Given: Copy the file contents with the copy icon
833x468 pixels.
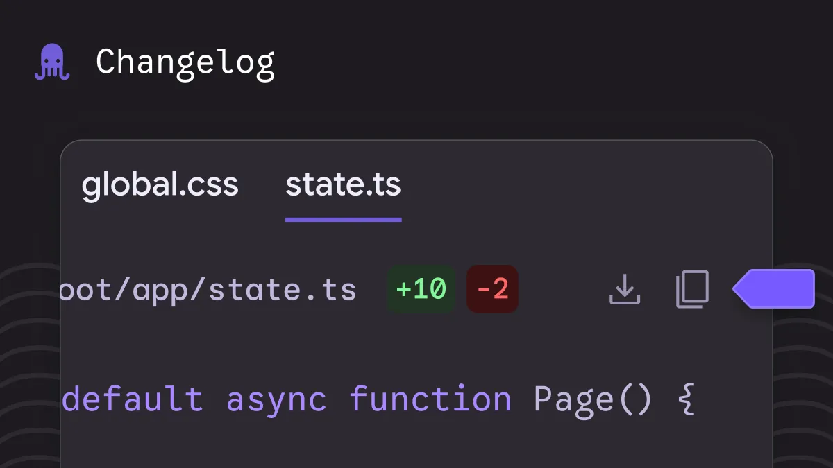Looking at the screenshot, I should [692, 289].
